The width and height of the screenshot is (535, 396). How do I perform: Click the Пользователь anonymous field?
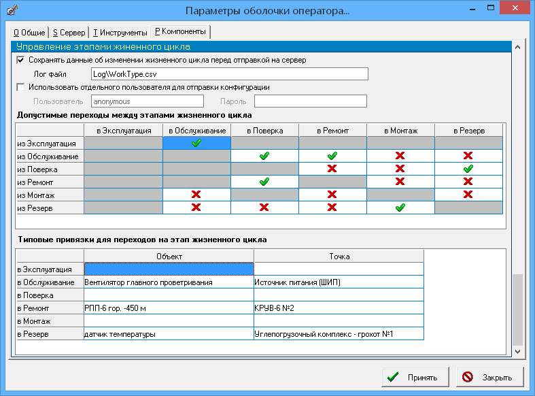click(x=148, y=101)
